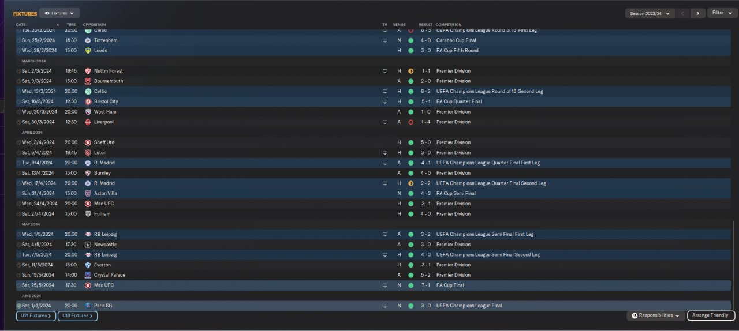Image resolution: width=739 pixels, height=331 pixels.
Task: Toggle the circle beside Sat, 1/6/2024
Action: coord(19,306)
